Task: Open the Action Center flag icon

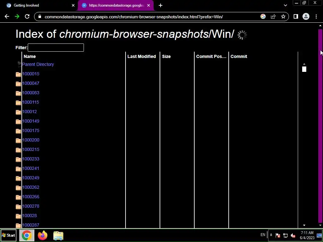Action: click(278, 235)
